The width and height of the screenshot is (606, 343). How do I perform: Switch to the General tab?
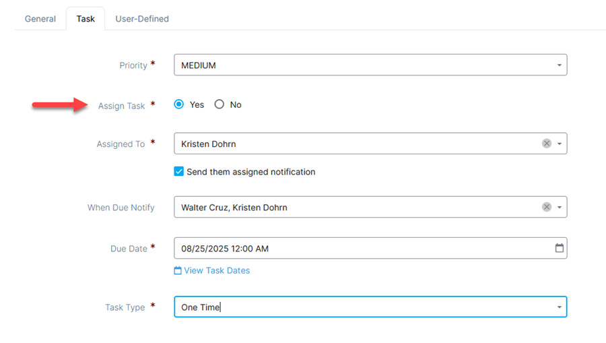(x=40, y=19)
